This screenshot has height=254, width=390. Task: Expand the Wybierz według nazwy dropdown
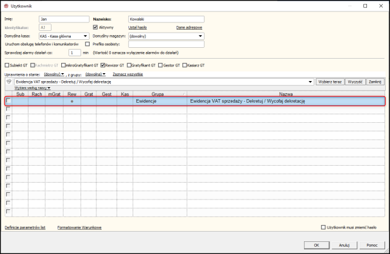pyautogui.click(x=32, y=88)
